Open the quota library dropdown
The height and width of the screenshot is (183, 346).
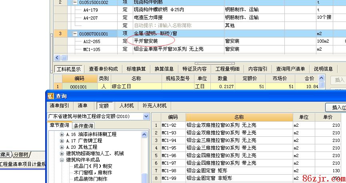click(146, 116)
